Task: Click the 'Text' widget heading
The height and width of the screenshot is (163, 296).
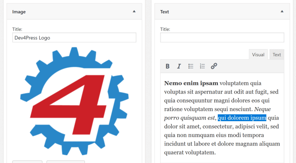Action: click(x=164, y=12)
